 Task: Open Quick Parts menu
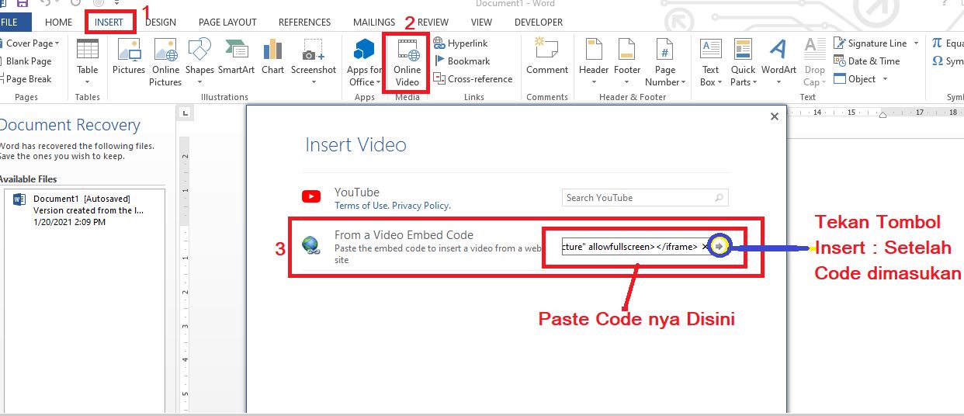coord(743,62)
